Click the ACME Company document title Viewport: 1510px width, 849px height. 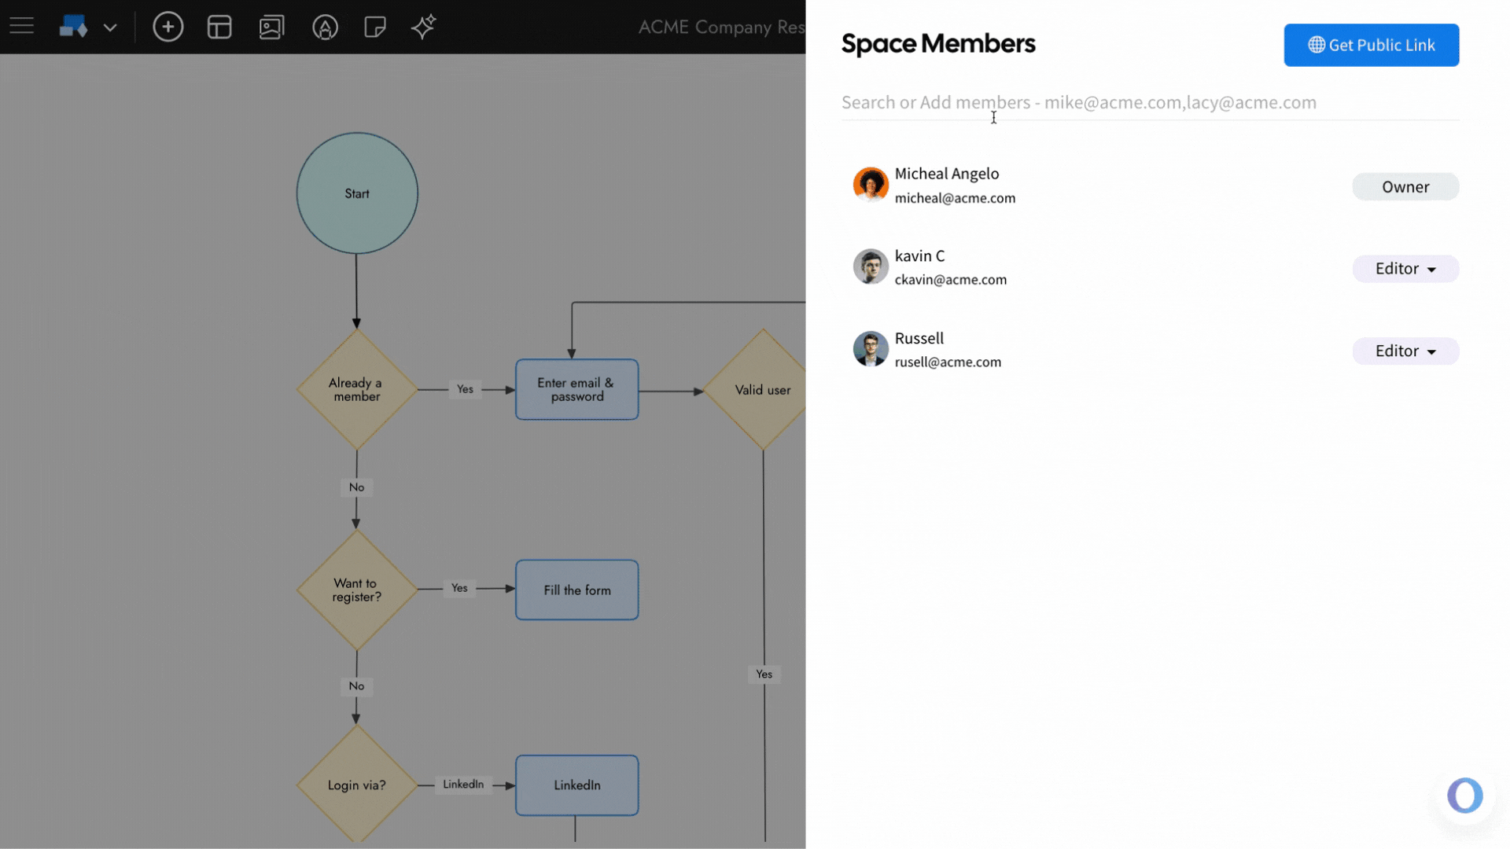720,28
